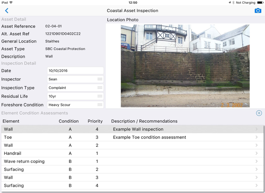Open chevron for Wall priority 3 row
The width and height of the screenshot is (265, 193).
(257, 177)
